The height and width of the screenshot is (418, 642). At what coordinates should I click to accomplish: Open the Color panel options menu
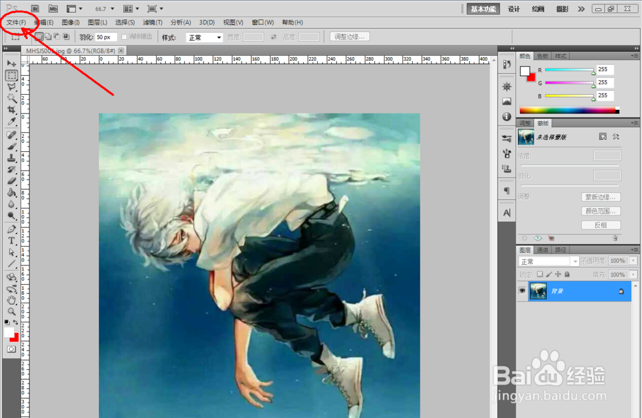(x=634, y=56)
